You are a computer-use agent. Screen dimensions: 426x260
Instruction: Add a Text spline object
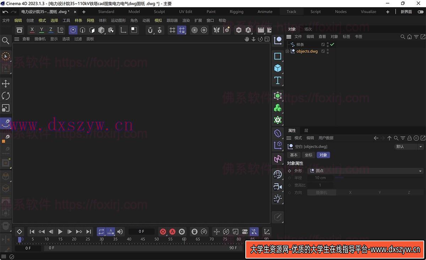tap(278, 80)
